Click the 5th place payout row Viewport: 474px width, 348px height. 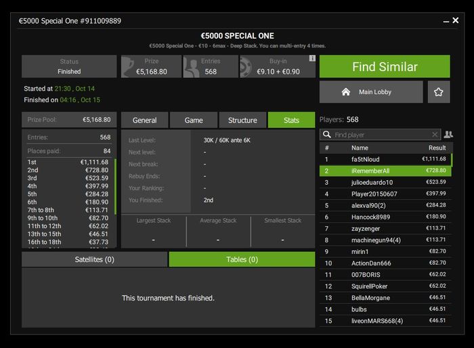[x=68, y=194]
